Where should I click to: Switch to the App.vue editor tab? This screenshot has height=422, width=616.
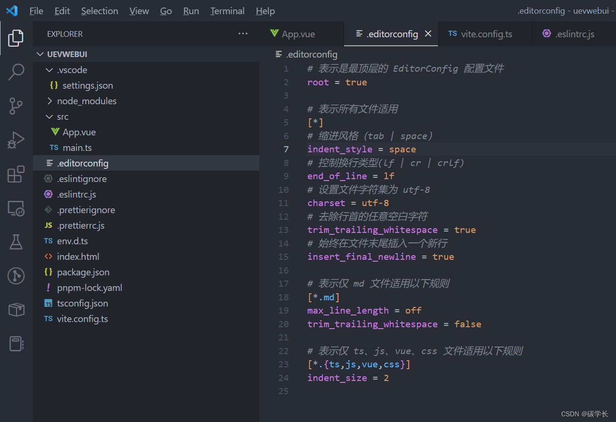coord(302,34)
